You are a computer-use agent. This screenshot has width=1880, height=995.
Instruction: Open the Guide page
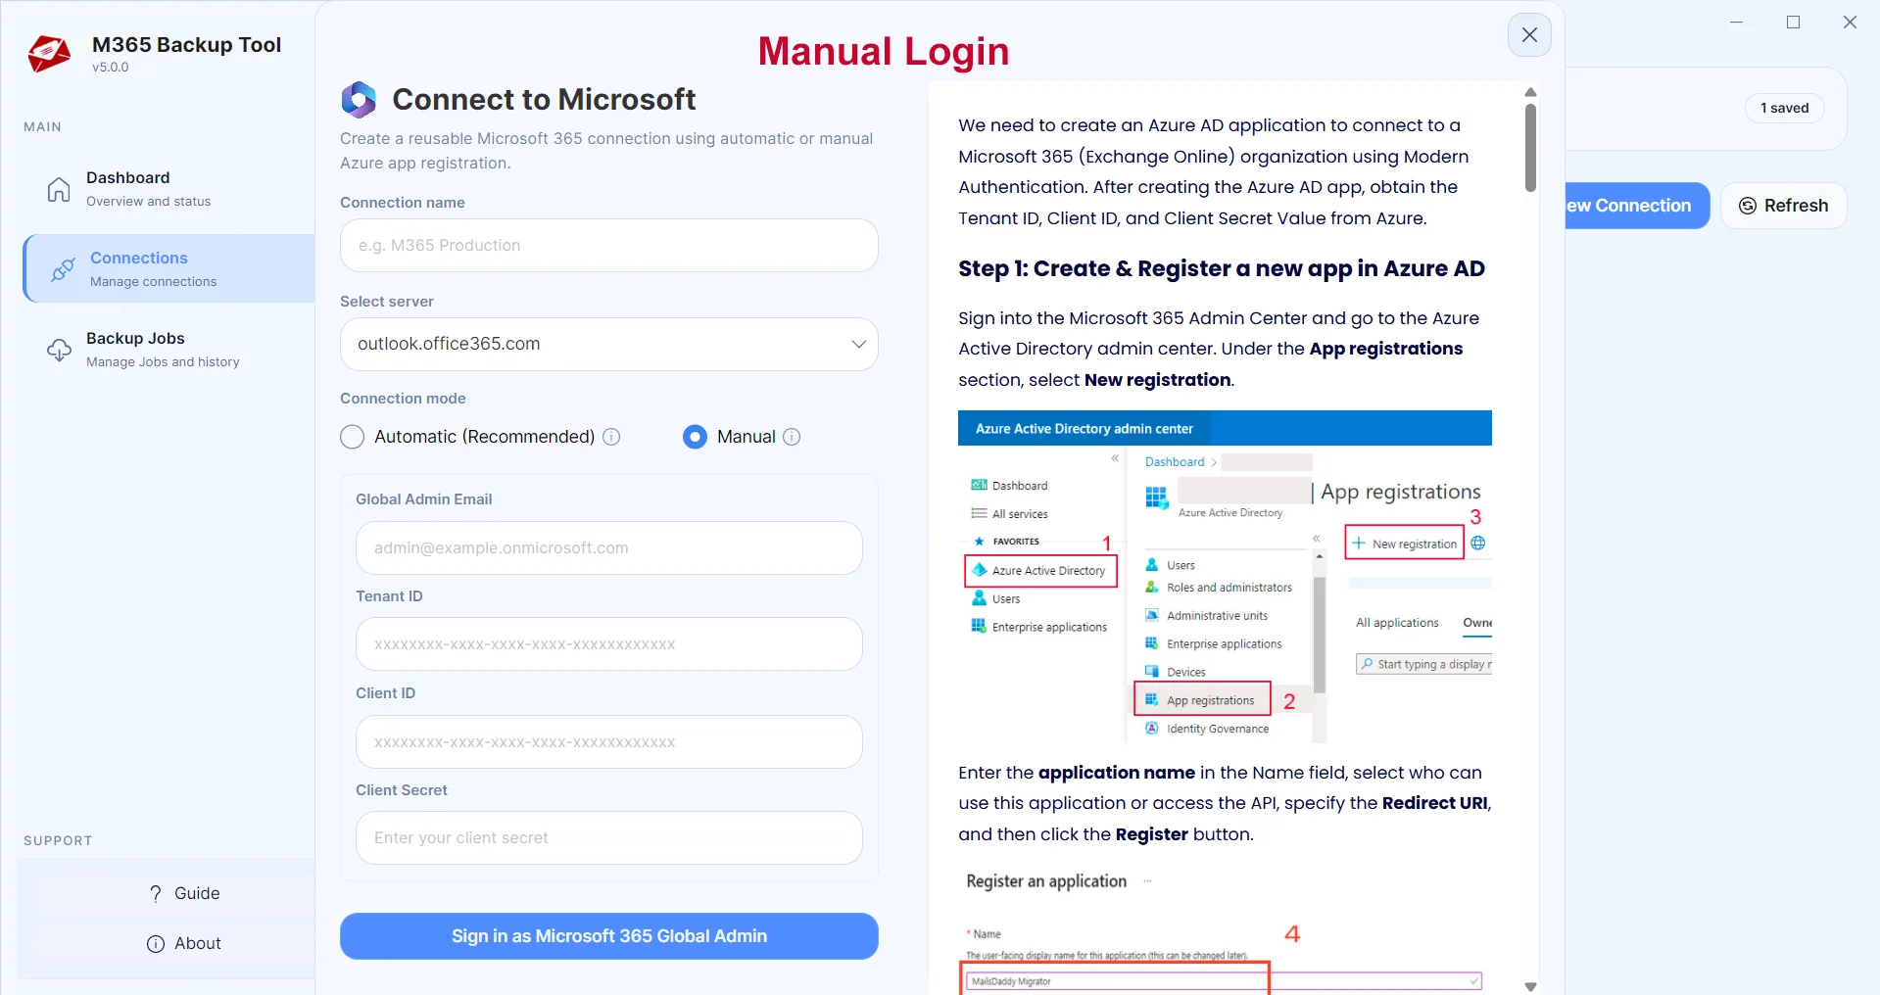click(184, 893)
